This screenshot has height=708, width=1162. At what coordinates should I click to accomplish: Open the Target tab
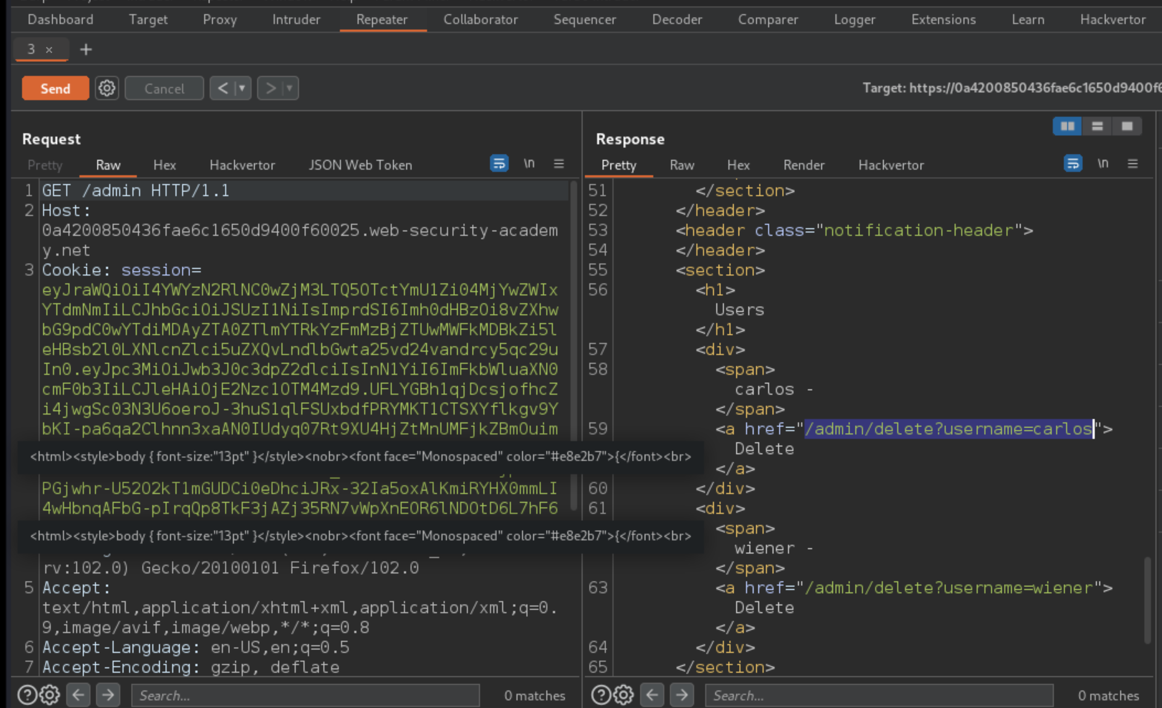[x=148, y=19]
